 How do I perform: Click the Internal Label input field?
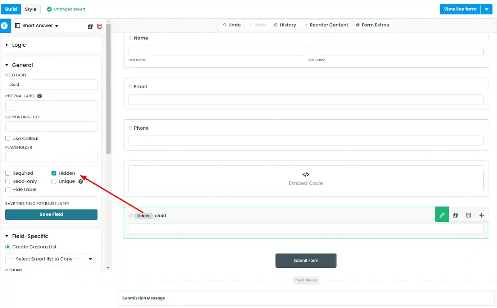(x=51, y=106)
